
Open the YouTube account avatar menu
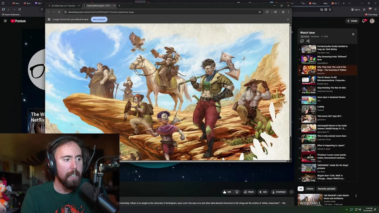[x=372, y=21]
